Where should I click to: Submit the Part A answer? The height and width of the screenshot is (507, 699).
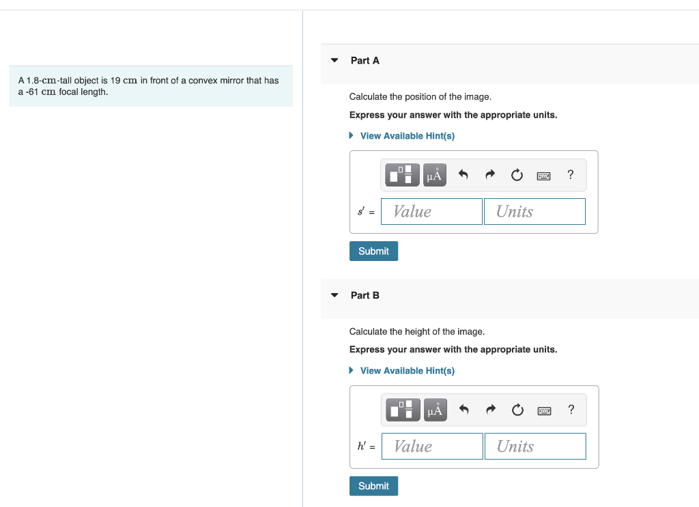pyautogui.click(x=373, y=251)
